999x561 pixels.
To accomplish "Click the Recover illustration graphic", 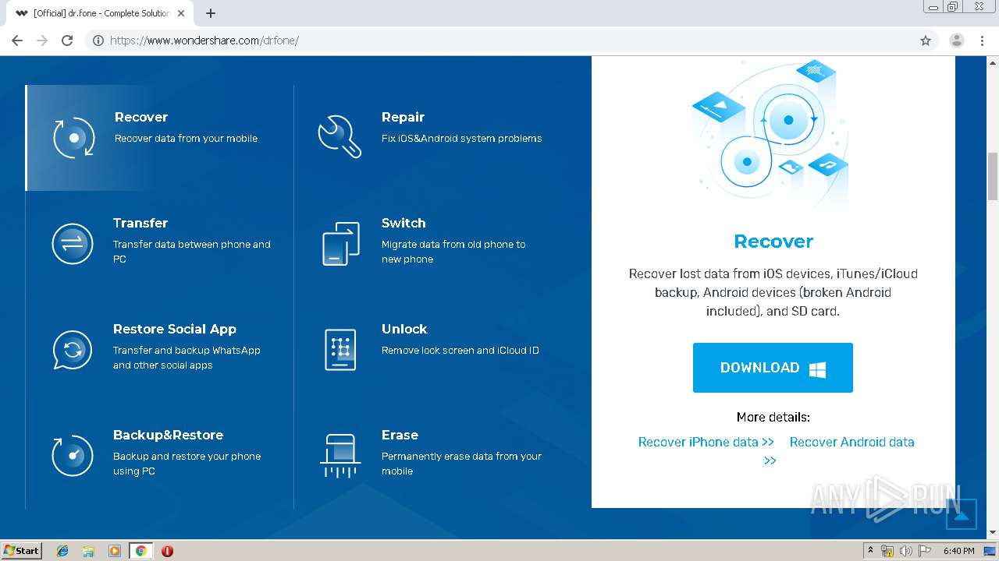I will (770, 132).
